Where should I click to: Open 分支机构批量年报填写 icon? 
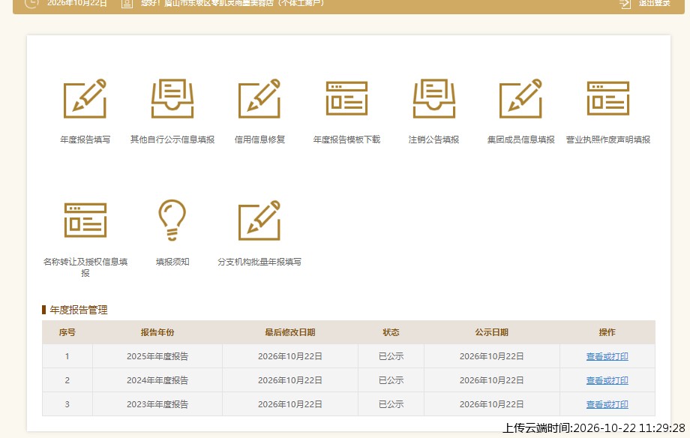[x=259, y=220]
